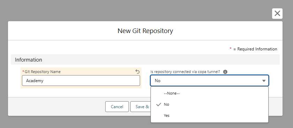Click the dropdown arrow of the copa tunnel picklist
The height and width of the screenshot is (128, 293).
pyautogui.click(x=264, y=81)
